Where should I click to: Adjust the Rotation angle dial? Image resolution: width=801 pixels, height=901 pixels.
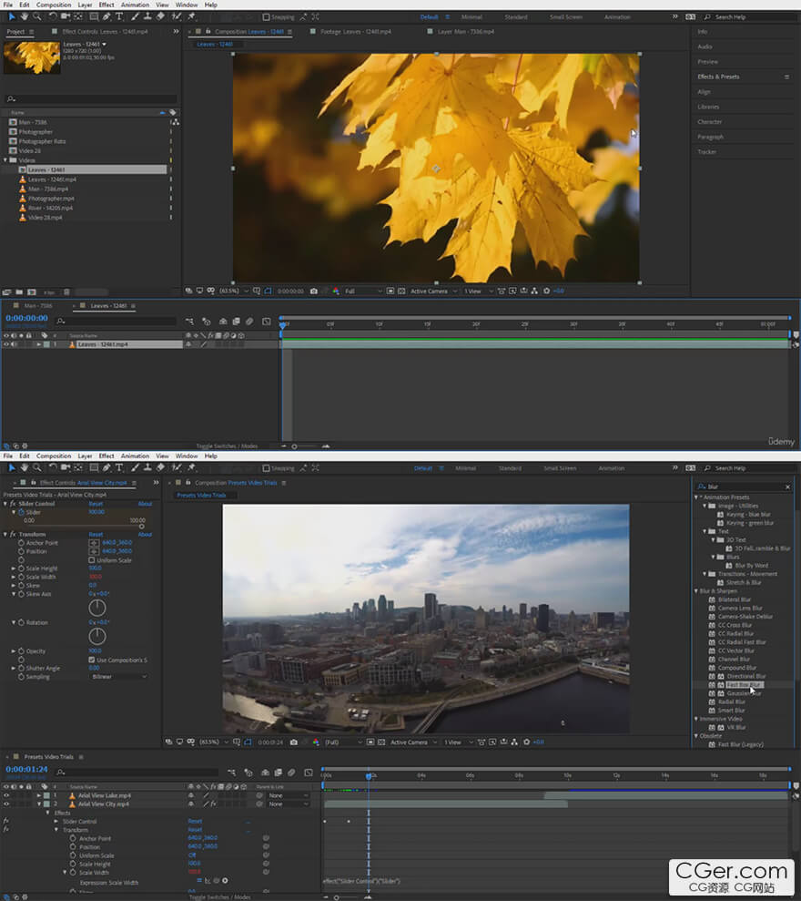click(97, 636)
